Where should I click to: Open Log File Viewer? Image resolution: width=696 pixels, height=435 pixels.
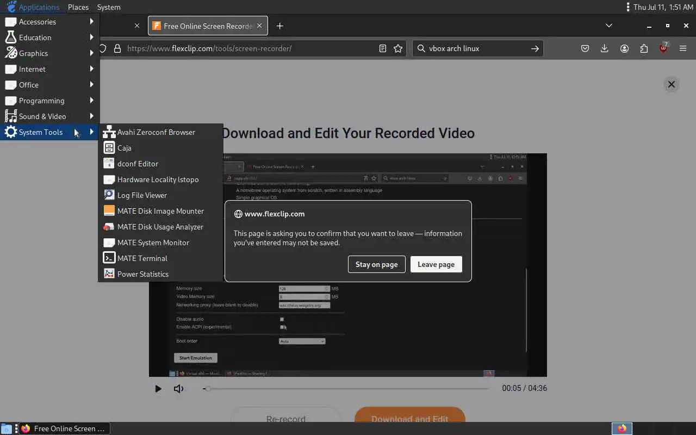160,195
